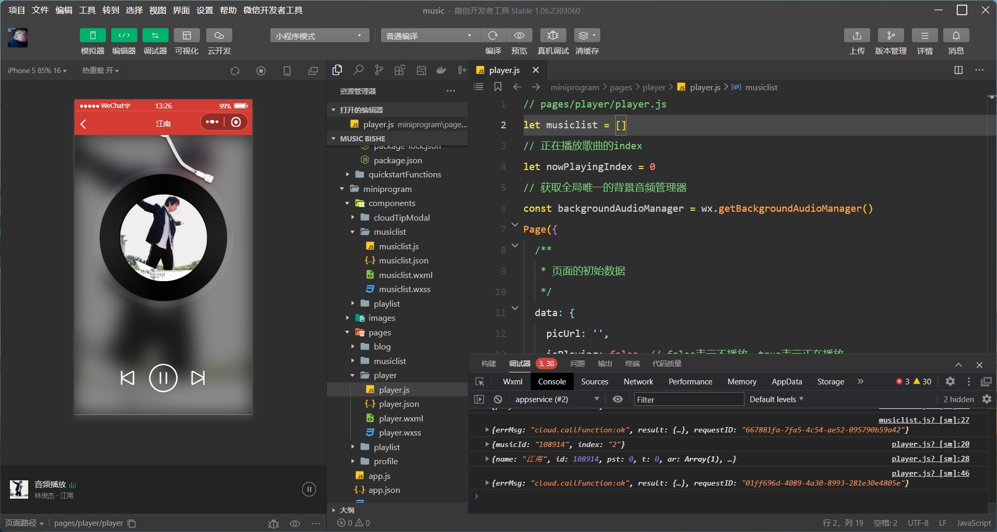Click the compile refresh icon
The image size is (997, 532).
coord(493,35)
